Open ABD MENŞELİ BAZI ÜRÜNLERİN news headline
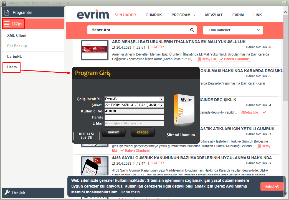This screenshot has height=200, width=289. pos(179,42)
